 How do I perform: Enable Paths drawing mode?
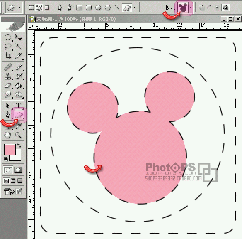tap(39, 7)
